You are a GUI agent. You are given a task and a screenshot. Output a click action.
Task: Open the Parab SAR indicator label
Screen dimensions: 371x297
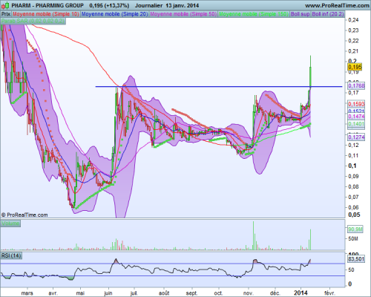click(x=33, y=21)
